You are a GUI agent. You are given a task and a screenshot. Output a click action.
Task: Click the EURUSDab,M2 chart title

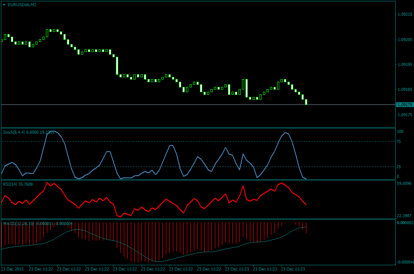tap(22, 5)
